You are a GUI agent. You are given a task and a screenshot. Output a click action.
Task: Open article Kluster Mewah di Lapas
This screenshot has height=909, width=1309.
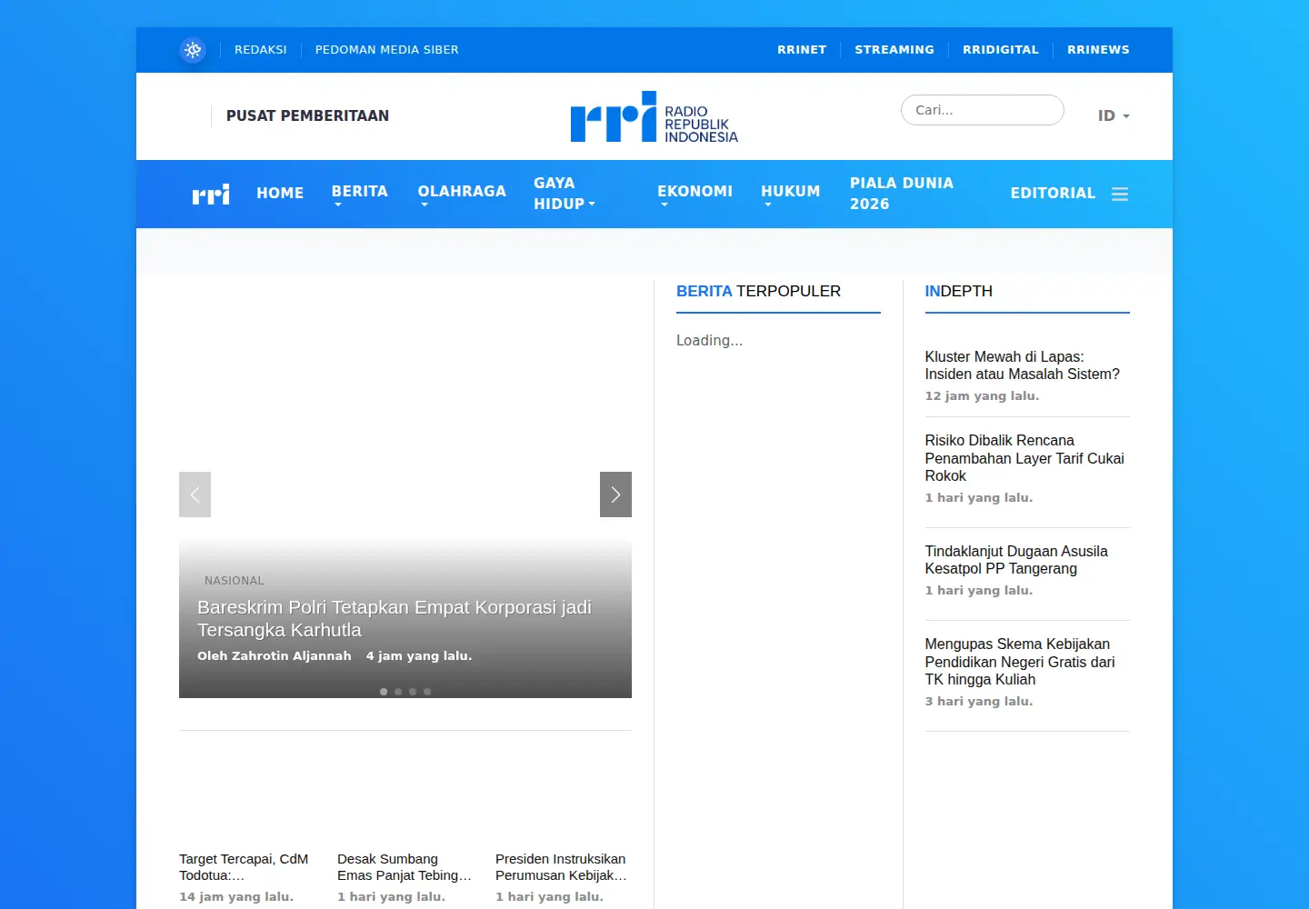tap(1022, 365)
